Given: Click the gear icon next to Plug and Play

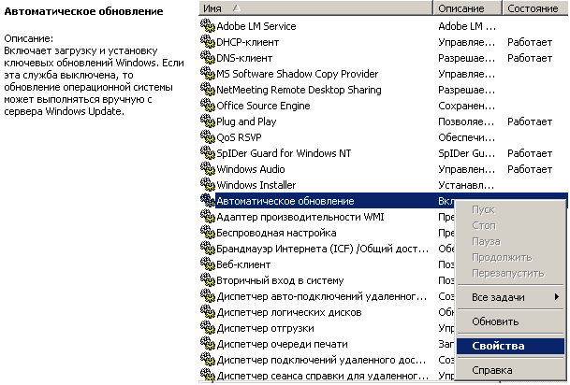Looking at the screenshot, I should tap(208, 121).
